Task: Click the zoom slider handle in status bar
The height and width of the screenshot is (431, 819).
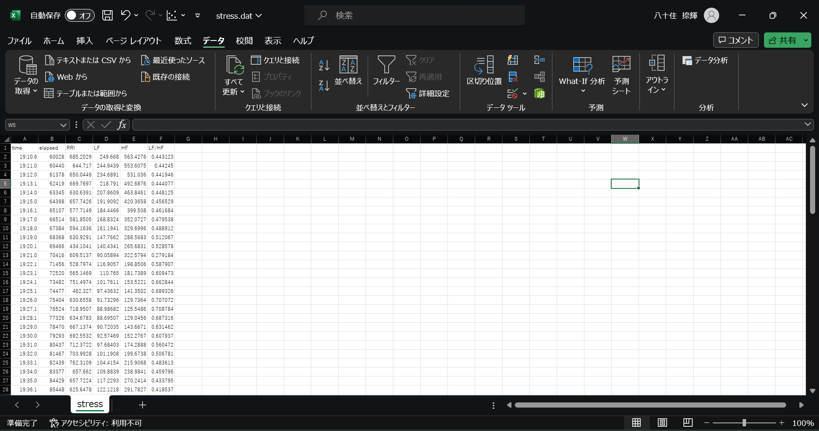Action: pyautogui.click(x=744, y=422)
